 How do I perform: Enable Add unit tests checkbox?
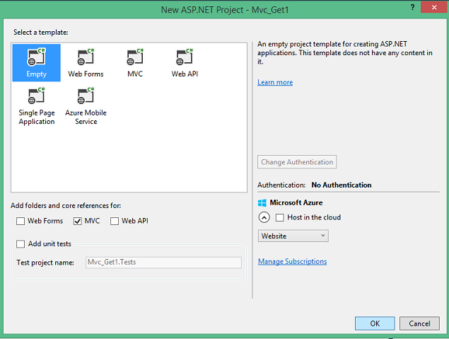(x=21, y=244)
